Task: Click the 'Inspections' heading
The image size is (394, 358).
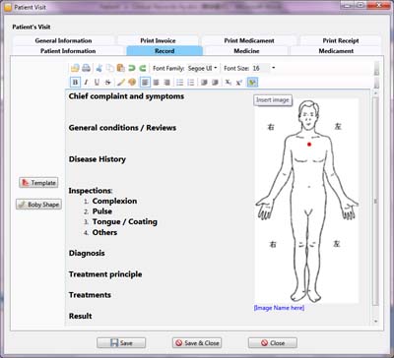Action: pos(91,191)
